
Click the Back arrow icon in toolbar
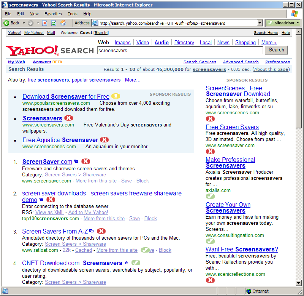click(6, 23)
